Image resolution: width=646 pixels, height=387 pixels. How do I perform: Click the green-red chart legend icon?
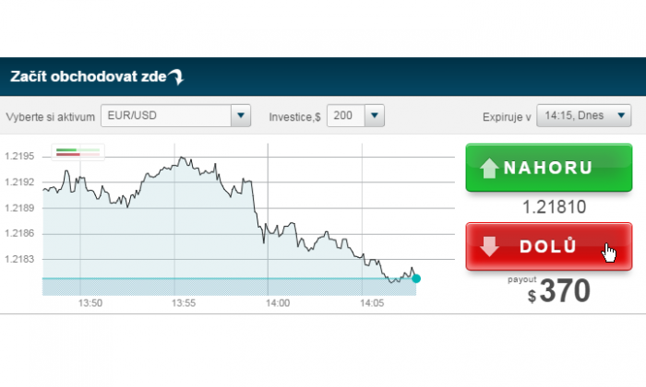point(78,152)
